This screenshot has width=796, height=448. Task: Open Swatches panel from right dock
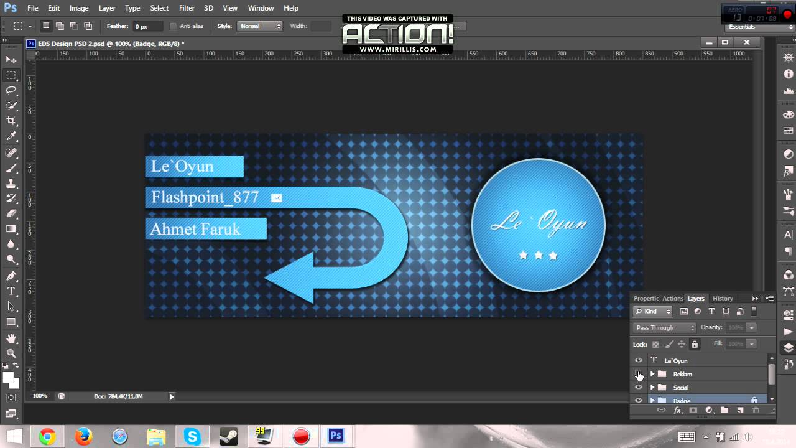pyautogui.click(x=789, y=131)
